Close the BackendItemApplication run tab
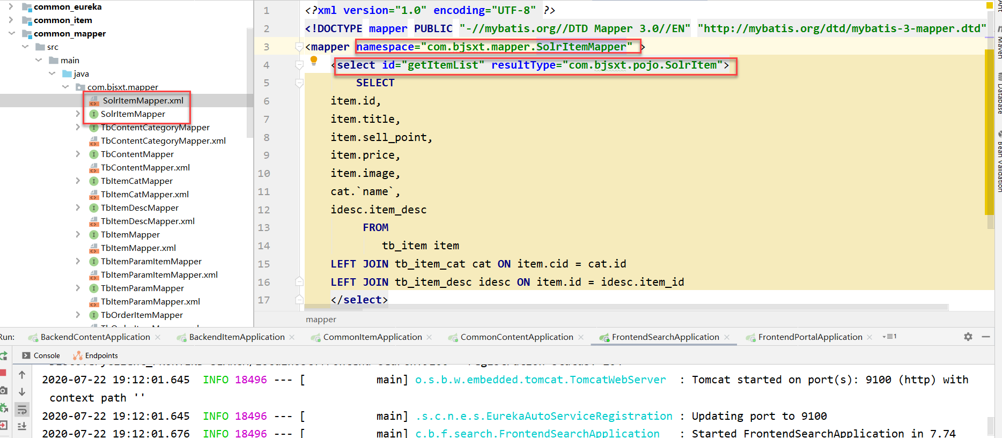 click(x=292, y=337)
